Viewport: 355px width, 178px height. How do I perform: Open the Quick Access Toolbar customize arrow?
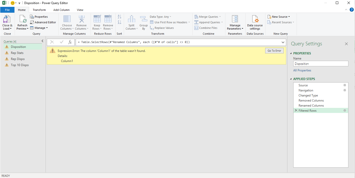coord(19,3)
